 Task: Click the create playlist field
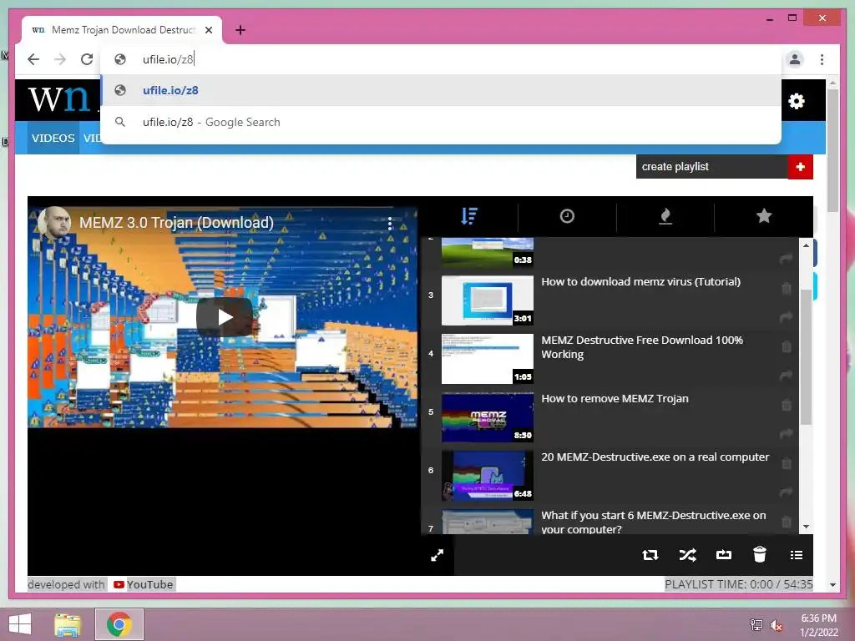[x=711, y=167]
